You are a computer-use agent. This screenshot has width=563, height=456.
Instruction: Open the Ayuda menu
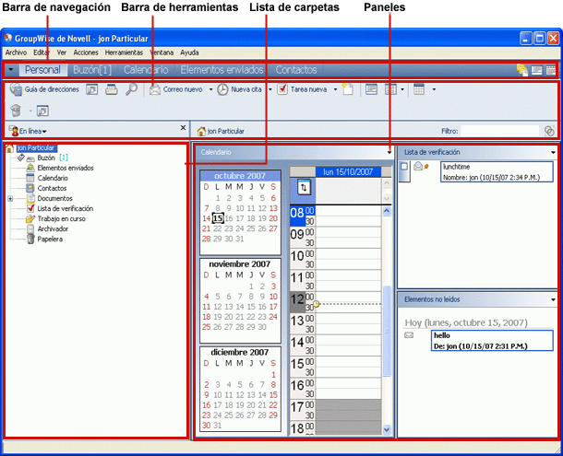click(189, 53)
